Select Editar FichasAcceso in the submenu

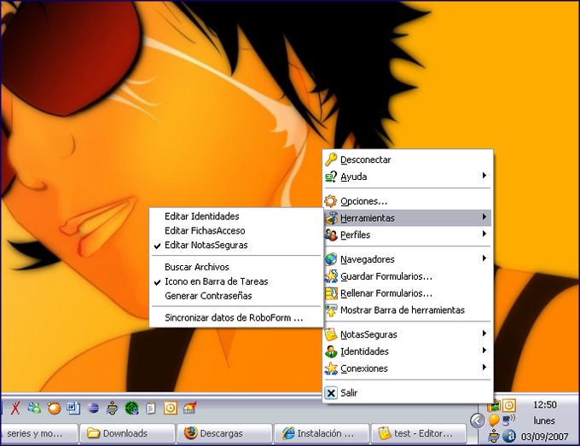click(x=236, y=231)
